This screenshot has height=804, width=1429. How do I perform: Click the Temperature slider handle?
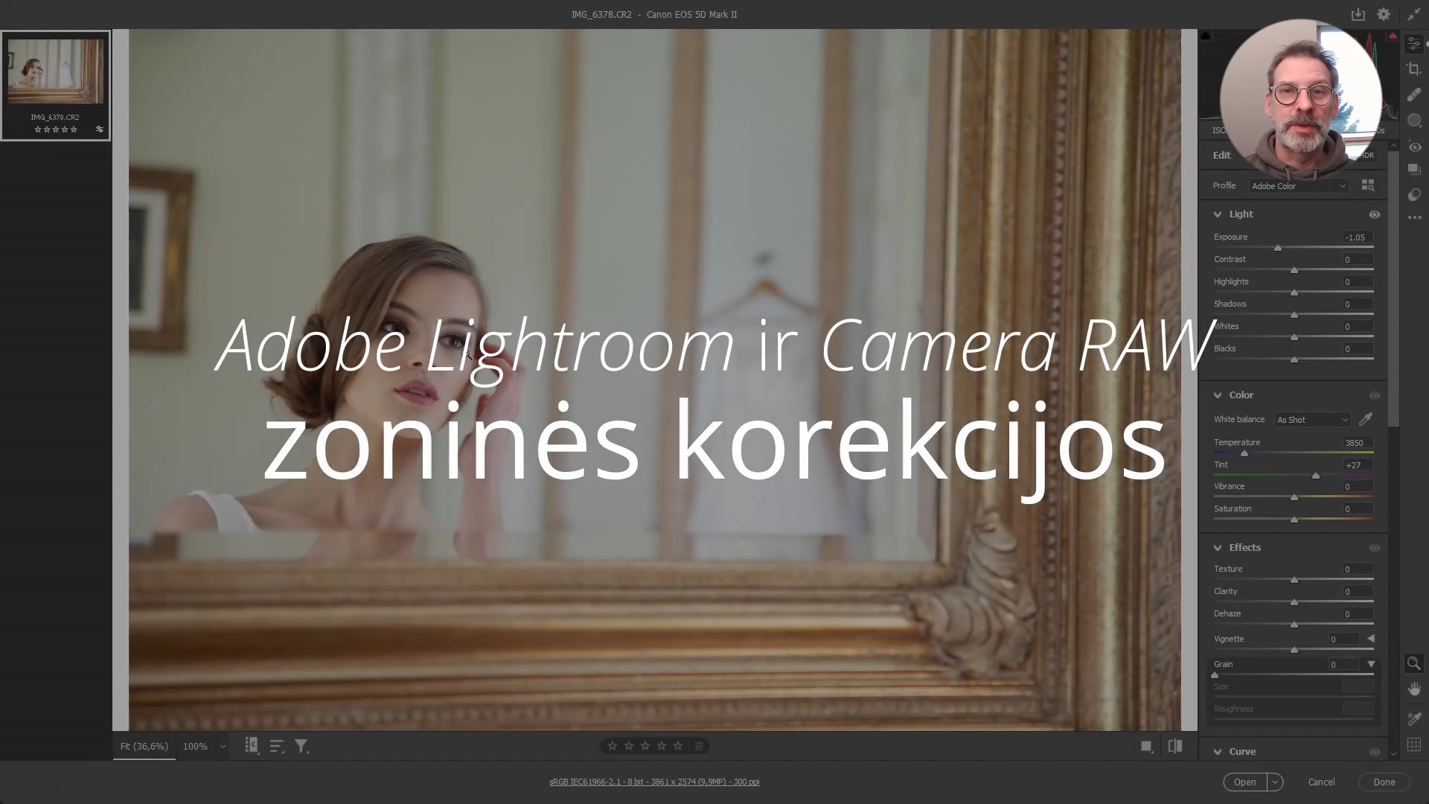click(x=1244, y=453)
